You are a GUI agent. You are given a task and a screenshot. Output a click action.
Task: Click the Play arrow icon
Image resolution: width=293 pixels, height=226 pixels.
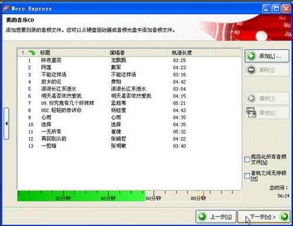(x=251, y=98)
